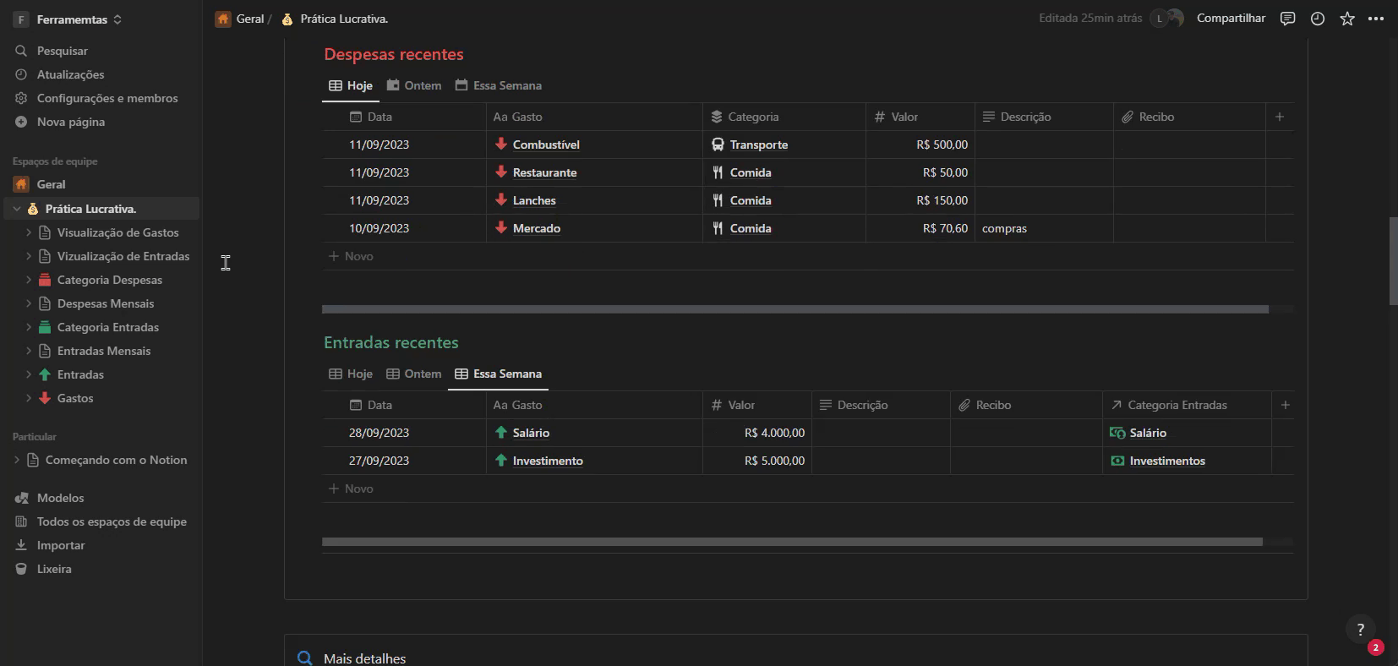
Task: Expand Visualização de Gastos page
Action: [29, 232]
